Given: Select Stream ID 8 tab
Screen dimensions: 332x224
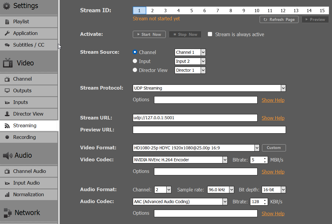Looking at the screenshot, I should point(231,10).
